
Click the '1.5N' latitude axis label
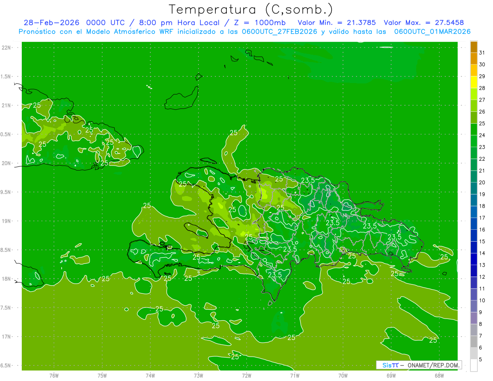pos(6,76)
